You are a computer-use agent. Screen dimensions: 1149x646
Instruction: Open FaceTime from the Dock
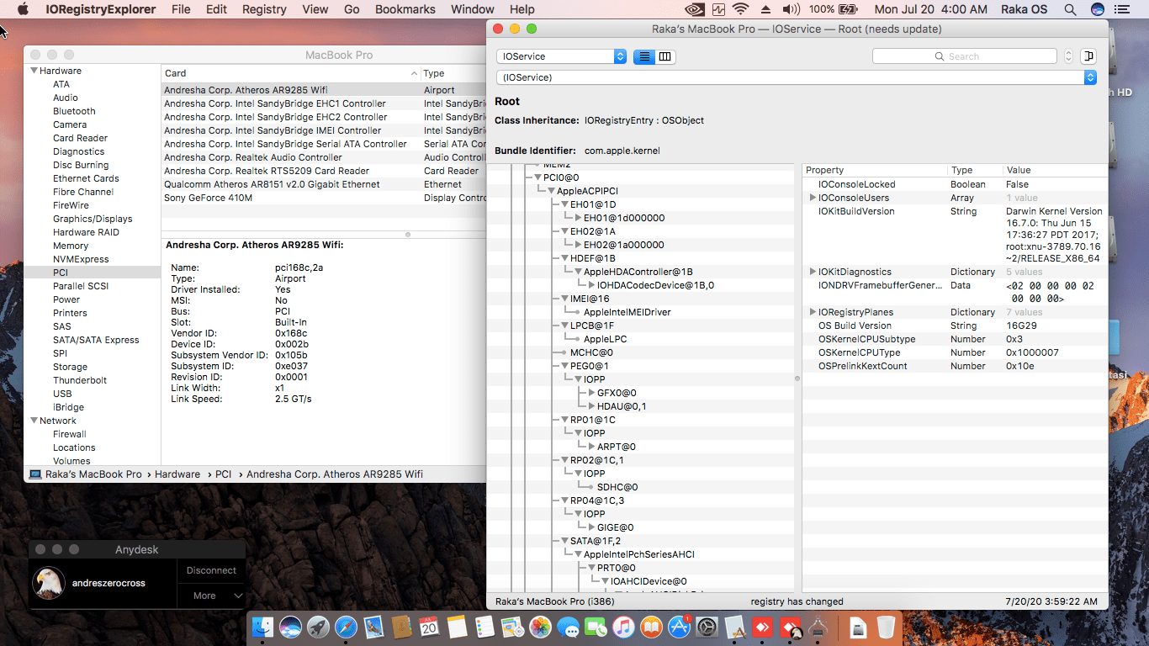596,627
